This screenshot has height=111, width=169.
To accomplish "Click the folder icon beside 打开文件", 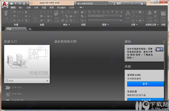I will tap(8, 88).
